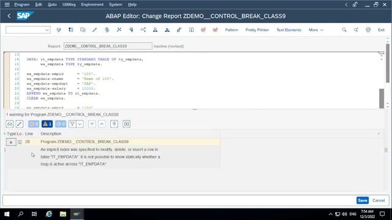The width and height of the screenshot is (392, 220).
Task: Click the Display/Change pencil toolbar icon
Action: (94, 30)
